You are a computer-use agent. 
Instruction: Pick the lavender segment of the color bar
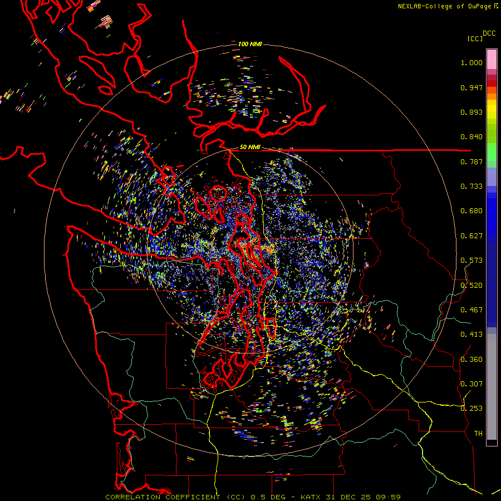click(492, 178)
